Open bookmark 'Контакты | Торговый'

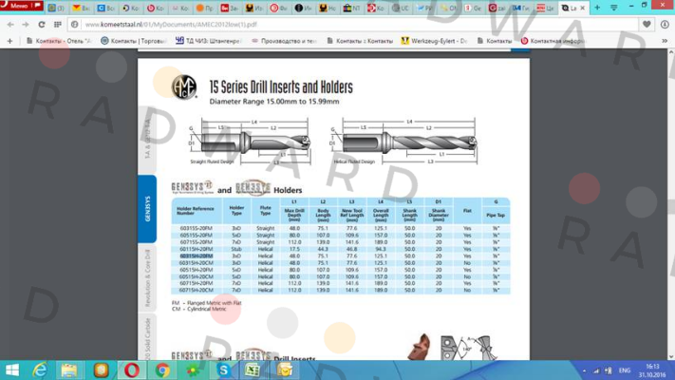pyautogui.click(x=134, y=41)
